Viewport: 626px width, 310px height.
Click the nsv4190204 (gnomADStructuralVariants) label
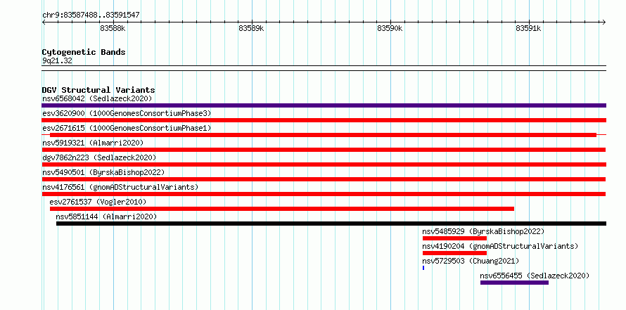tap(500, 246)
